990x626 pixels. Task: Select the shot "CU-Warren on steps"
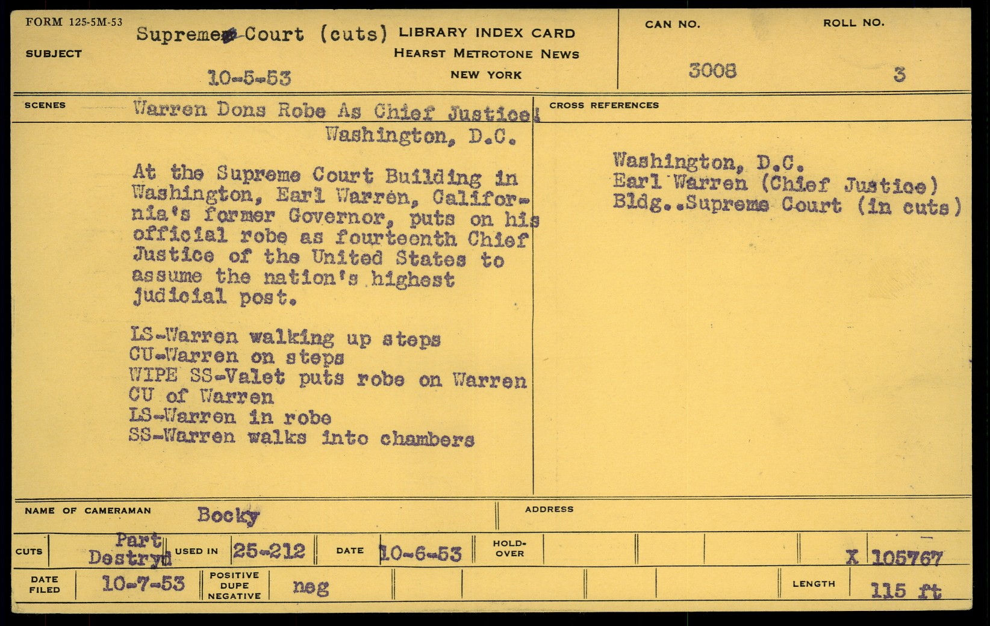(x=237, y=357)
